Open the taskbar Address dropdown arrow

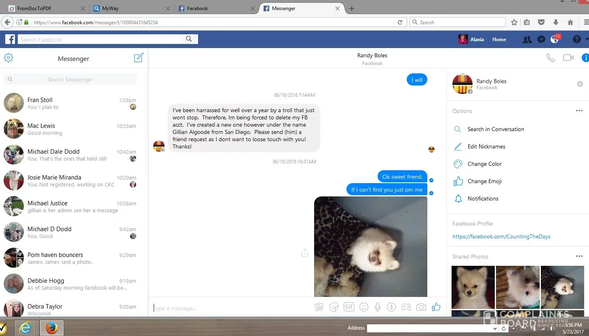coord(495,328)
